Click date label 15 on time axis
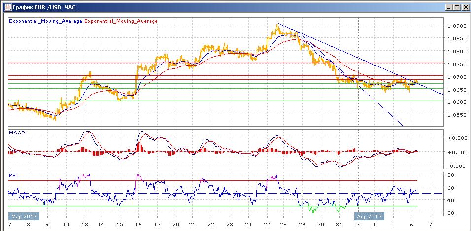471x231 pixels. coord(120,224)
